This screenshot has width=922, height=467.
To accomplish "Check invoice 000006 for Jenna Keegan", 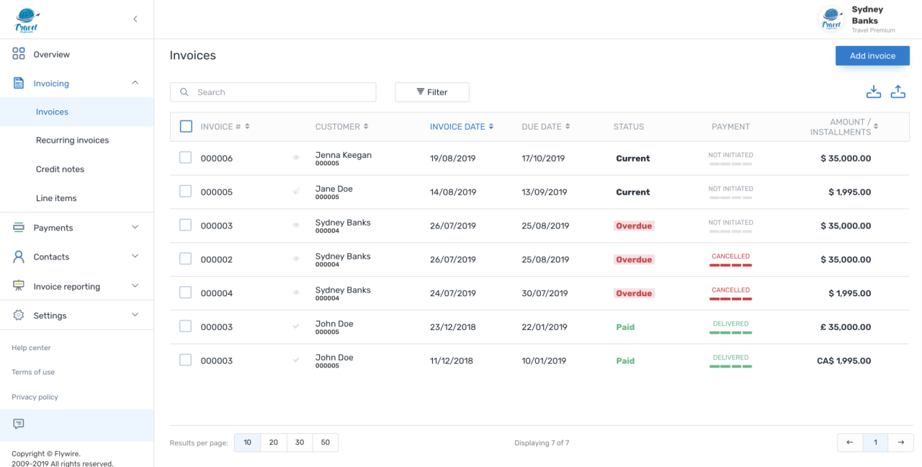I will 185,157.
